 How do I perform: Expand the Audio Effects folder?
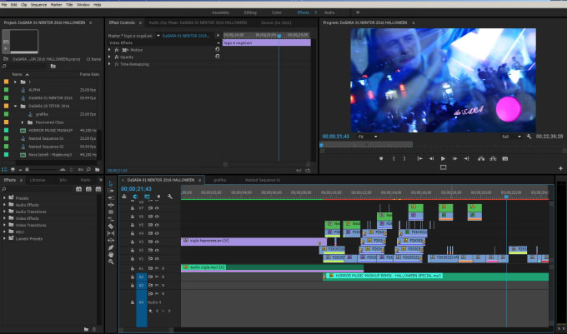pyautogui.click(x=4, y=205)
